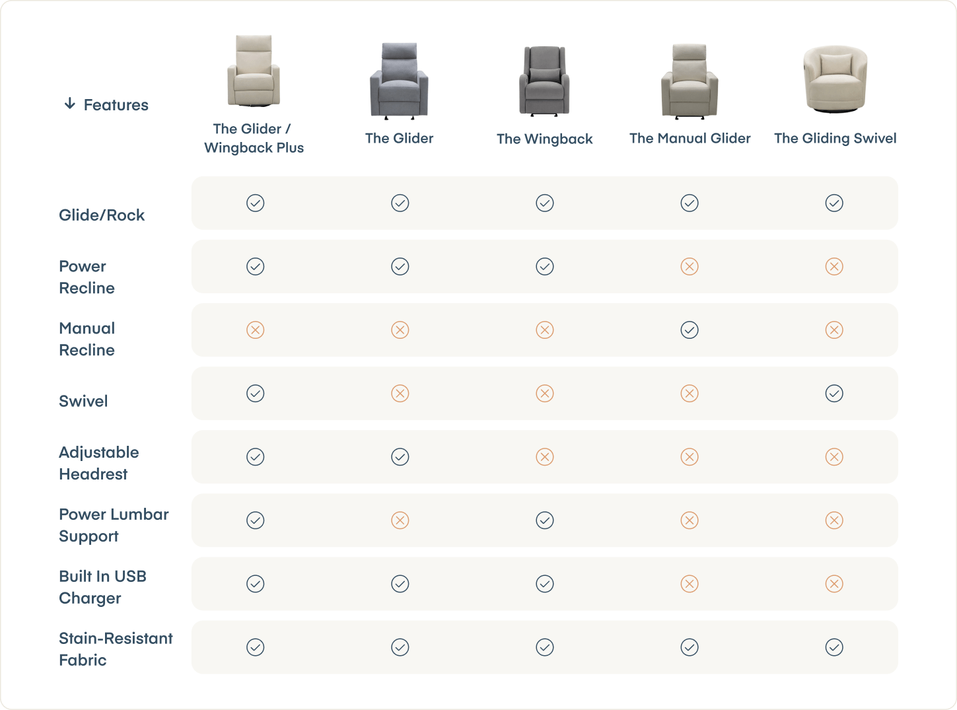
Task: Click Built In USB Charger X for Gliding Swivel
Action: pyautogui.click(x=834, y=584)
